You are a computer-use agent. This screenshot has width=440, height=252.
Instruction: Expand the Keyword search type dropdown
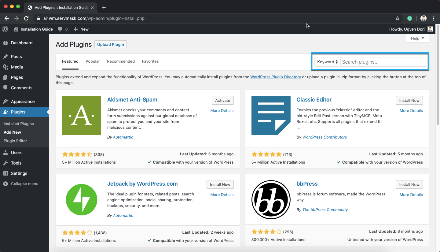pyautogui.click(x=327, y=62)
